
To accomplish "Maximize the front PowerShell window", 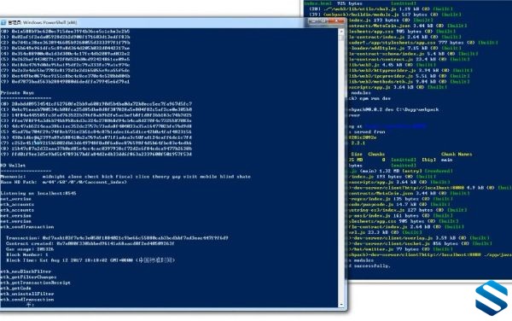I will pyautogui.click(x=323, y=21).
